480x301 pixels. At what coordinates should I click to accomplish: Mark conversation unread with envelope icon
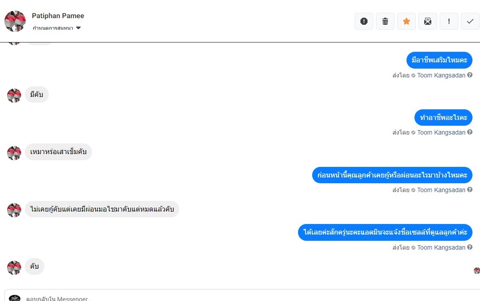point(428,21)
